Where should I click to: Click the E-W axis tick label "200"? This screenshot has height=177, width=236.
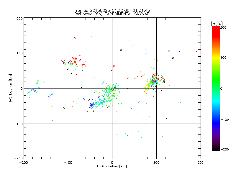click(x=201, y=163)
